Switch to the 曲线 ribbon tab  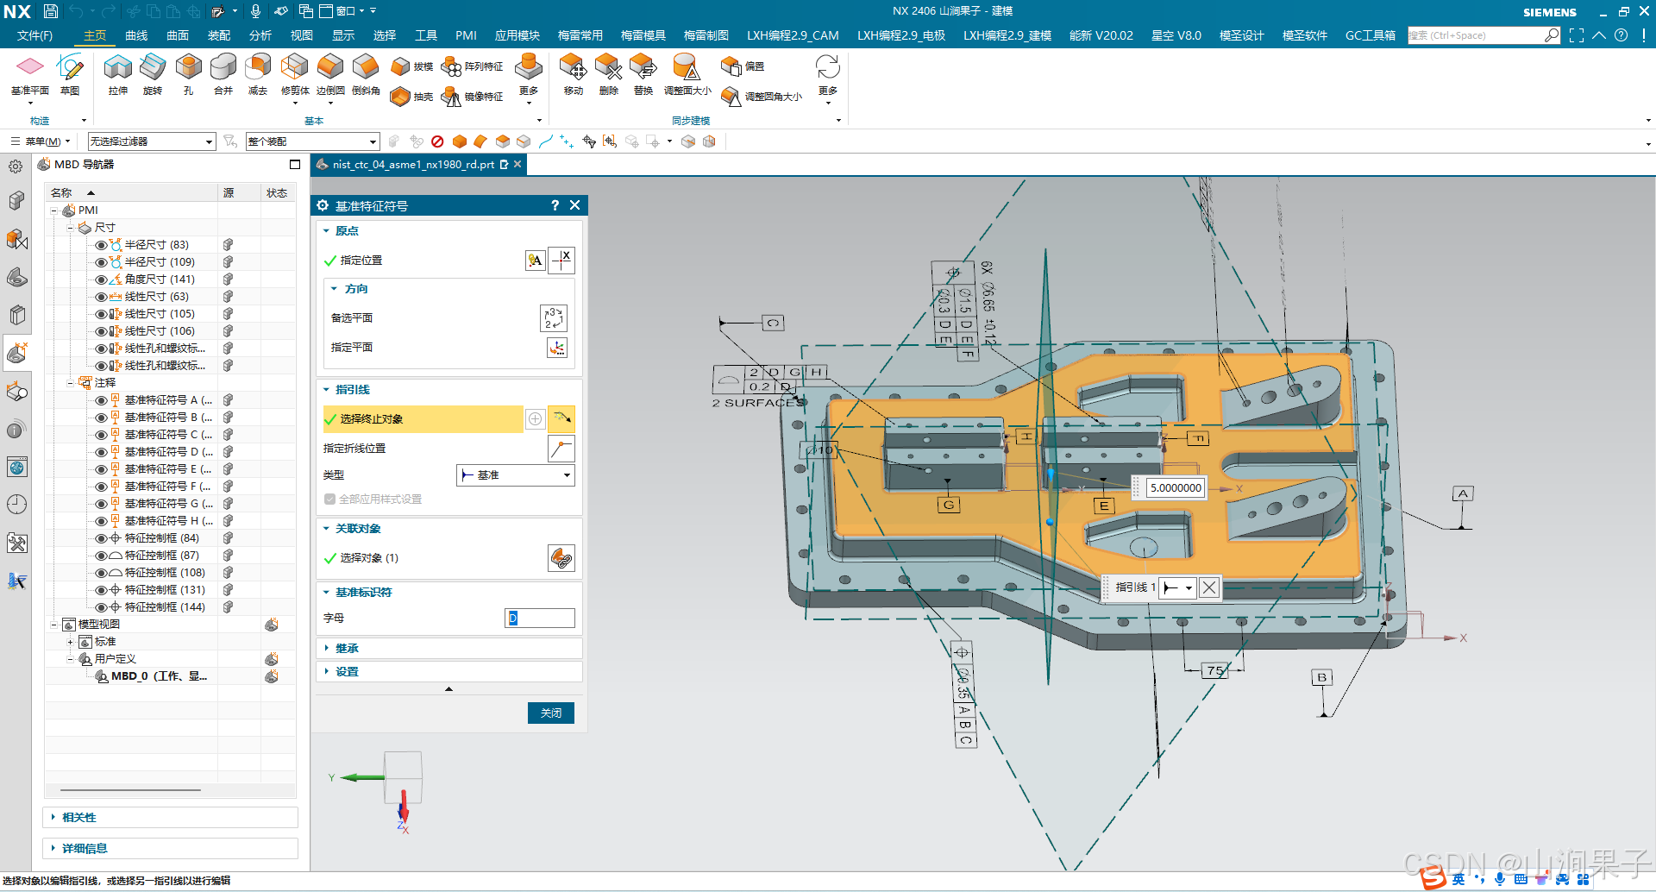[x=136, y=35]
